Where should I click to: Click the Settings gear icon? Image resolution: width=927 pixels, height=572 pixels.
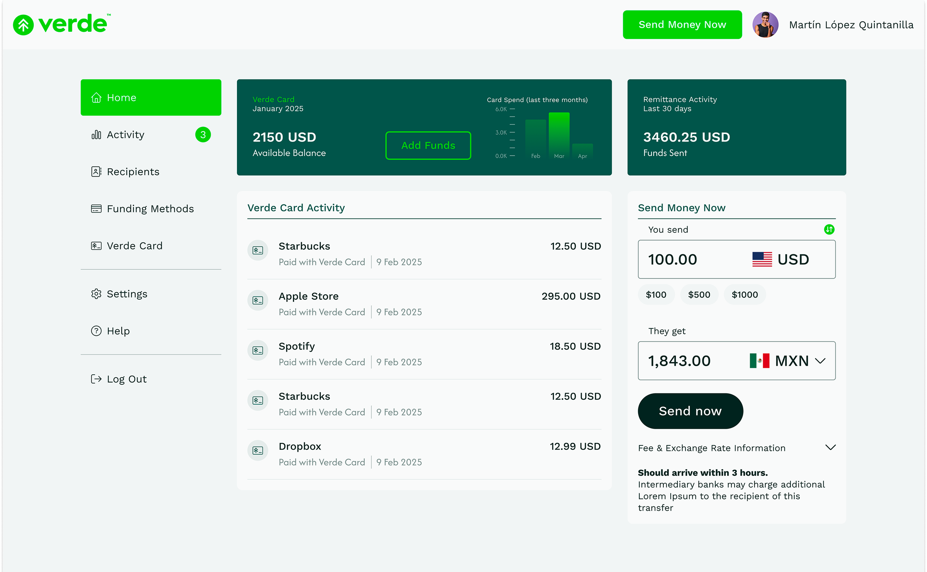(x=96, y=294)
